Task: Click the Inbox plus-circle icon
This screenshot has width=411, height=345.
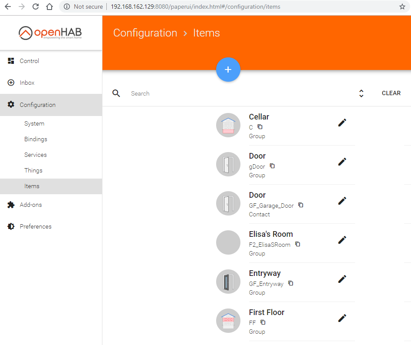Action: 11,83
